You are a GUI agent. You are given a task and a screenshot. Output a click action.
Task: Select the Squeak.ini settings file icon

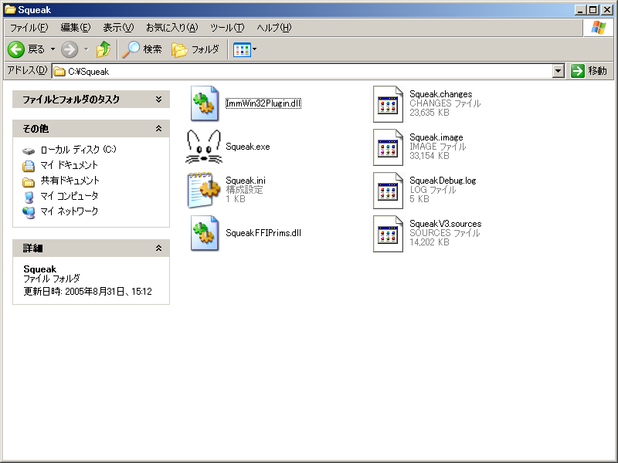(204, 190)
